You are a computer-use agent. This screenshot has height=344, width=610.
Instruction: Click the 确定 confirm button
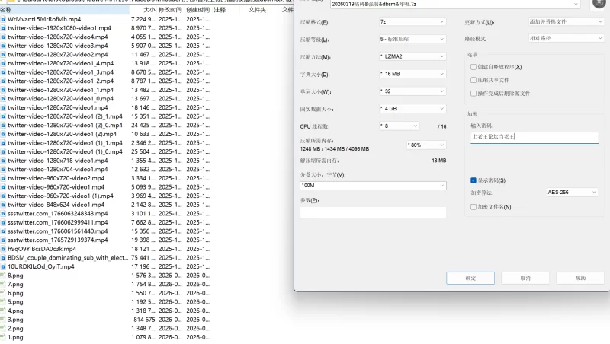(x=470, y=278)
